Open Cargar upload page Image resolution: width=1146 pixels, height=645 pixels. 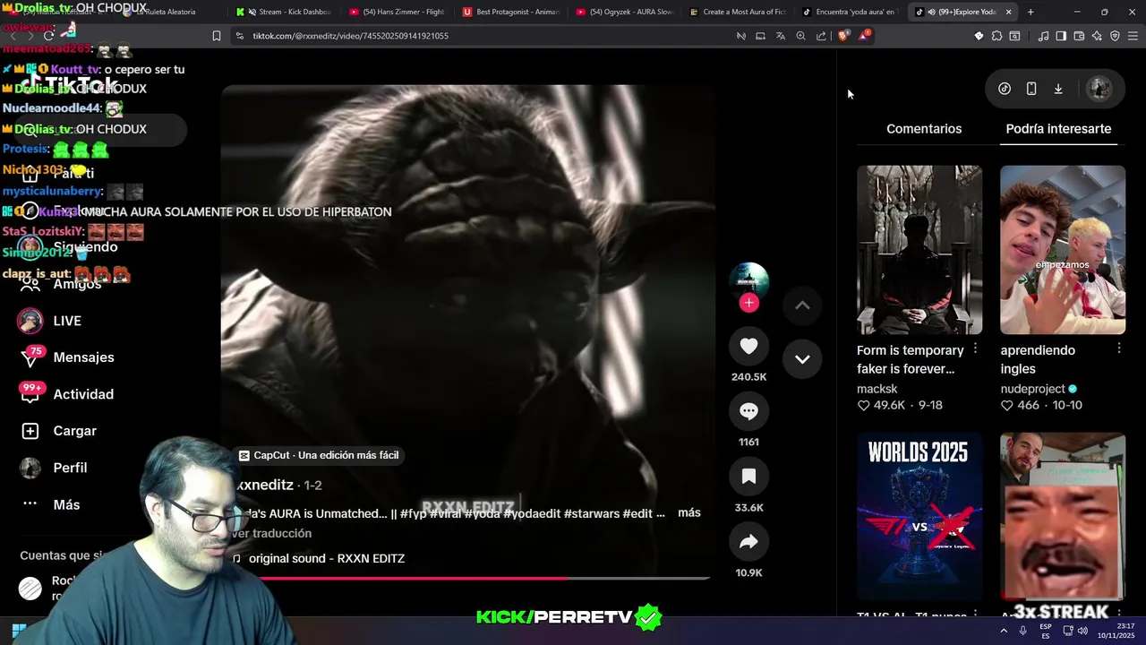(x=59, y=431)
